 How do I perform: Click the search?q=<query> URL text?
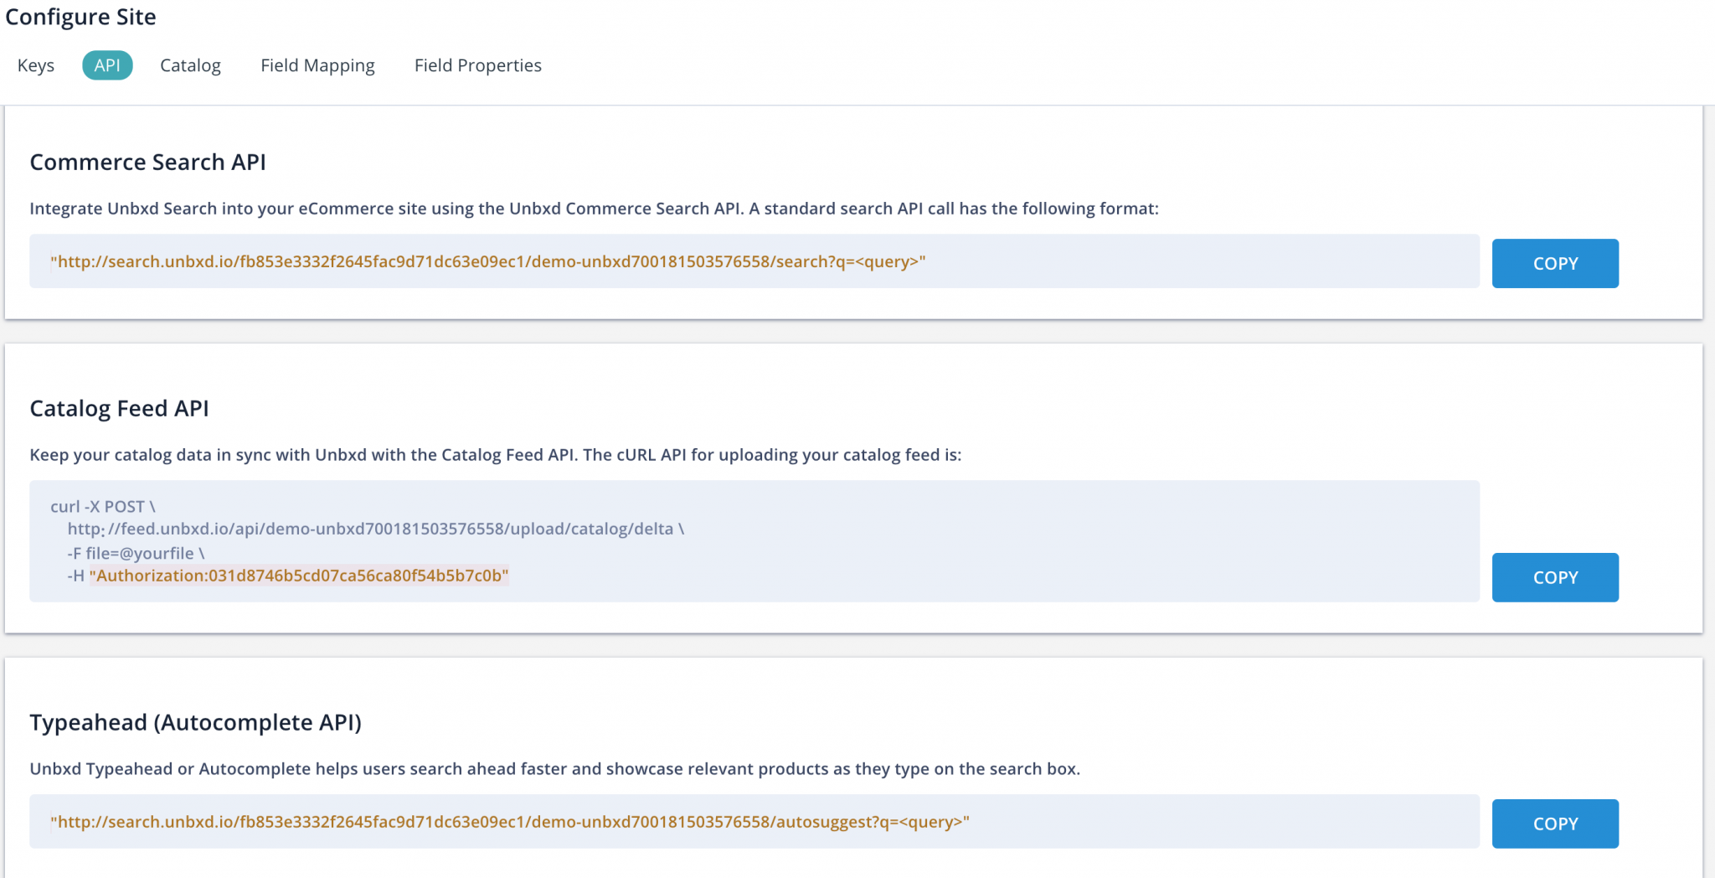(x=488, y=261)
